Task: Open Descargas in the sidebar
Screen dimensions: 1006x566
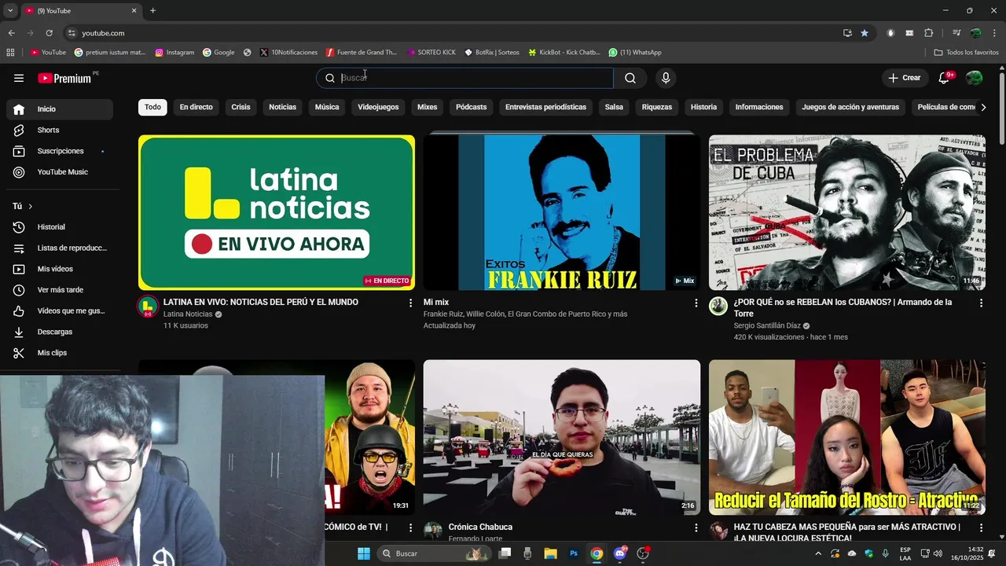Action: pyautogui.click(x=60, y=332)
